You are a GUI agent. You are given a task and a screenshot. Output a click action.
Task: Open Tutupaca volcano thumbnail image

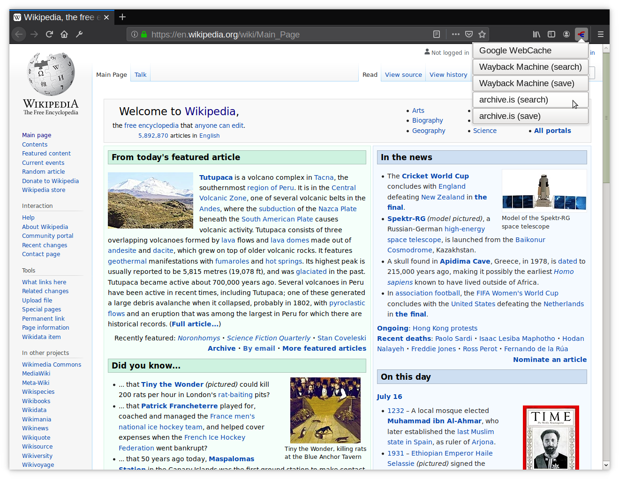151,200
